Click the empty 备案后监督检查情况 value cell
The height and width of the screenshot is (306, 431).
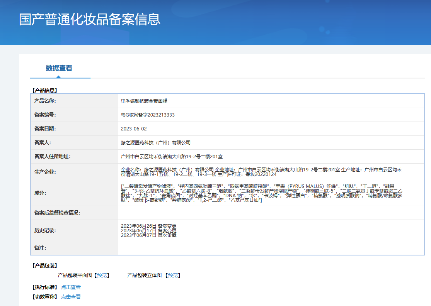[x=271, y=213]
